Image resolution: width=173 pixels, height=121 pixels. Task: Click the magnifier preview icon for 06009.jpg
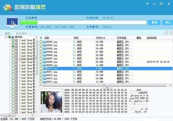74,65
